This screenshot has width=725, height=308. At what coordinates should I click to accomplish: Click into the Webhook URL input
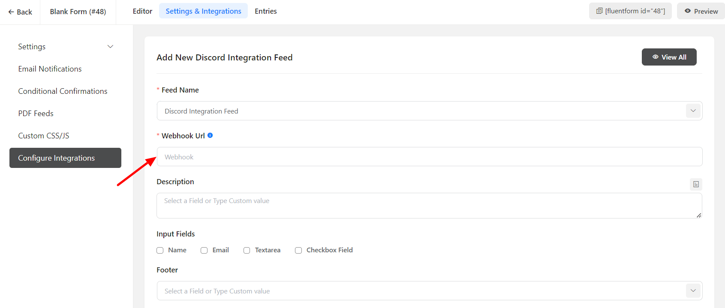pos(429,157)
